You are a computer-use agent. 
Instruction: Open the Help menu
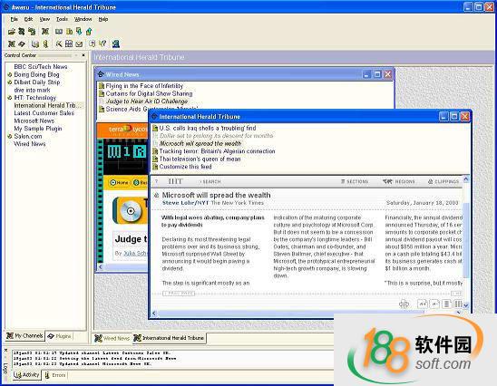tap(103, 19)
